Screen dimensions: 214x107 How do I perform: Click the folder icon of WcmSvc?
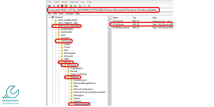71,101
